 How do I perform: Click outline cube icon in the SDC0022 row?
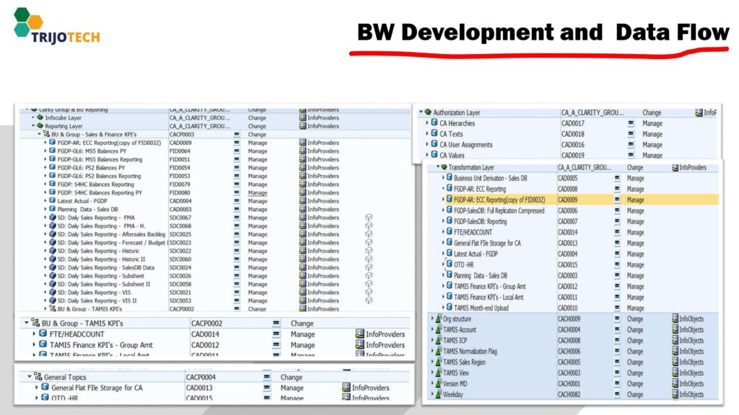tap(368, 251)
